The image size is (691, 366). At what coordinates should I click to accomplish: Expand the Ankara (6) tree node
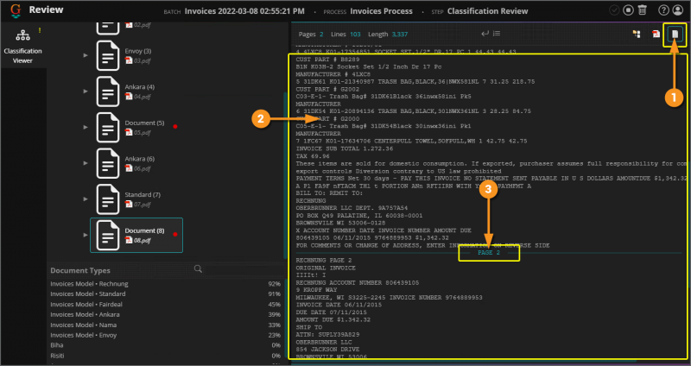86,163
